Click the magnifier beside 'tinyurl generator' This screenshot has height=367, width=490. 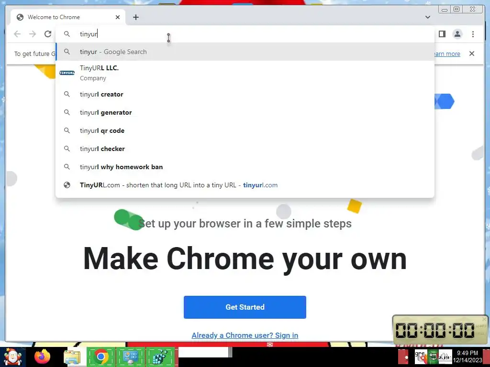tap(67, 112)
